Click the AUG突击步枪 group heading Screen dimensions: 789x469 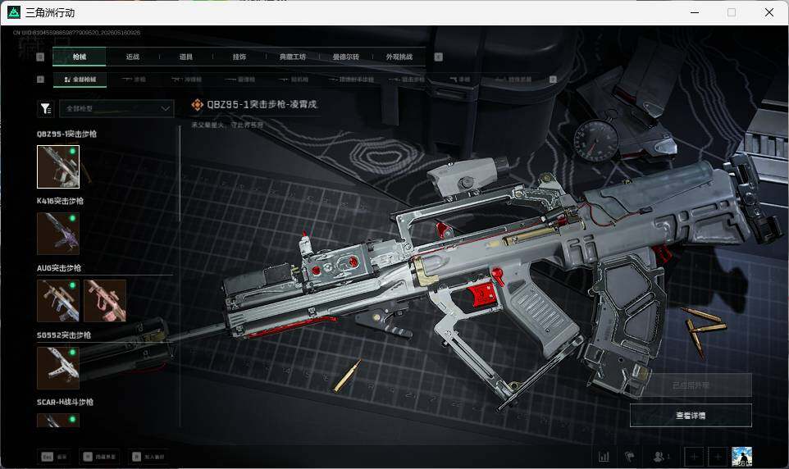pos(59,268)
